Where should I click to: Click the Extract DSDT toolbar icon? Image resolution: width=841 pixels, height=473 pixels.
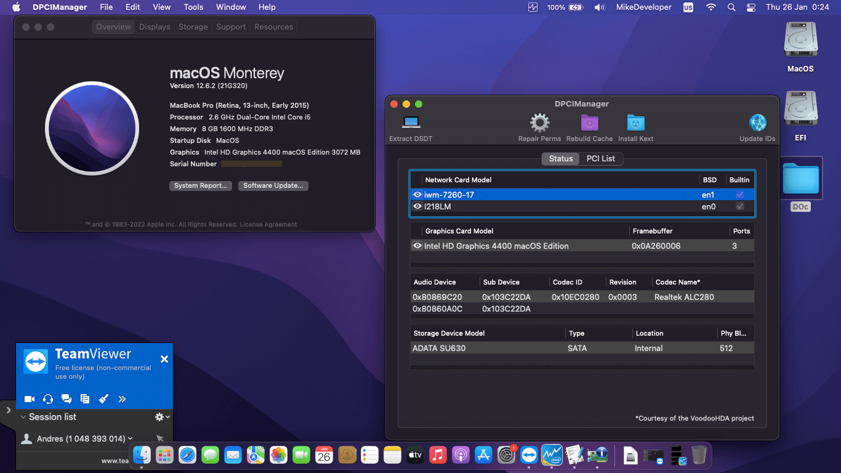click(411, 122)
